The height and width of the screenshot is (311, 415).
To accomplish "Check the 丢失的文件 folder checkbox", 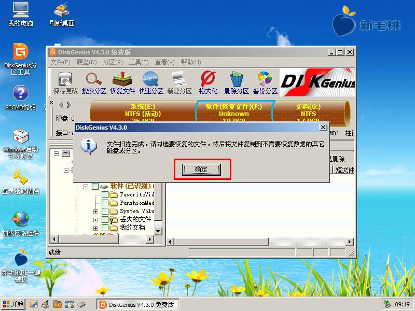I will coord(105,219).
